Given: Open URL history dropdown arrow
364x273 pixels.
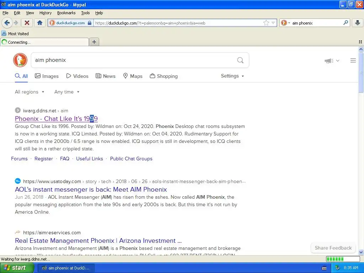Looking at the screenshot, I should 273,23.
